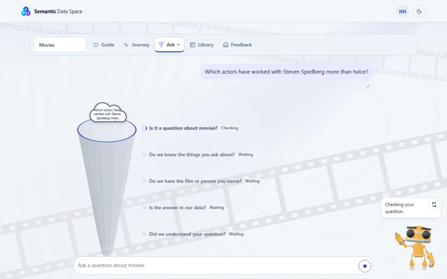The height and width of the screenshot is (279, 447).
Task: Click the Spielberg question chat bubble
Action: (287, 71)
